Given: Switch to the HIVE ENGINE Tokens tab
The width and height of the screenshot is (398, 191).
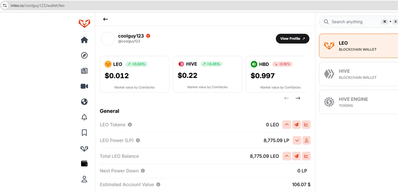Looking at the screenshot, I should pos(359,102).
